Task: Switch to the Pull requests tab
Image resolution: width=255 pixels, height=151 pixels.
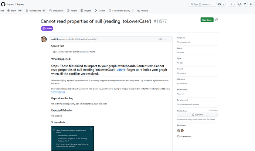Action: [x=36, y=11]
